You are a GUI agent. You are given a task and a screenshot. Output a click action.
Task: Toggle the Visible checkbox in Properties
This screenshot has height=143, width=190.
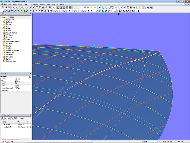pyautogui.click(x=16, y=81)
